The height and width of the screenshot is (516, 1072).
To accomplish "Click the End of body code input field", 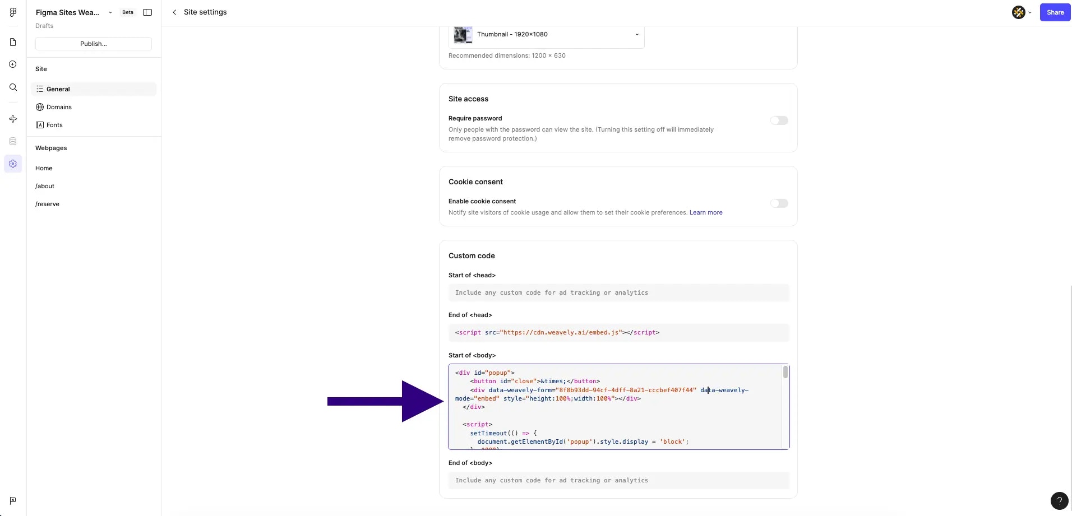I will point(617,480).
